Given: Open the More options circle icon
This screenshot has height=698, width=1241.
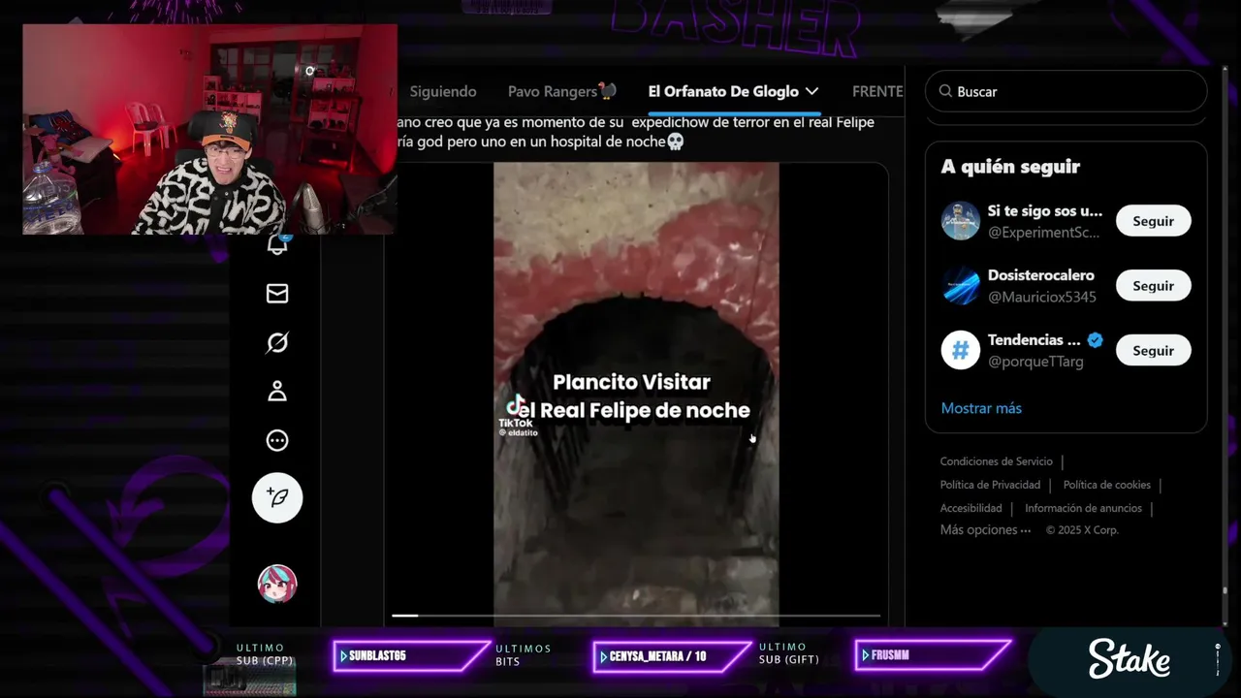Looking at the screenshot, I should (277, 441).
